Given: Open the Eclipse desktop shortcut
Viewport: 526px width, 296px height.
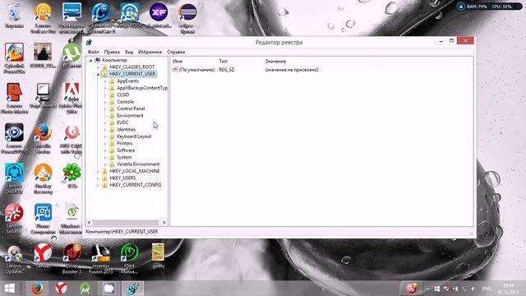Looking at the screenshot, I should [x=187, y=18].
